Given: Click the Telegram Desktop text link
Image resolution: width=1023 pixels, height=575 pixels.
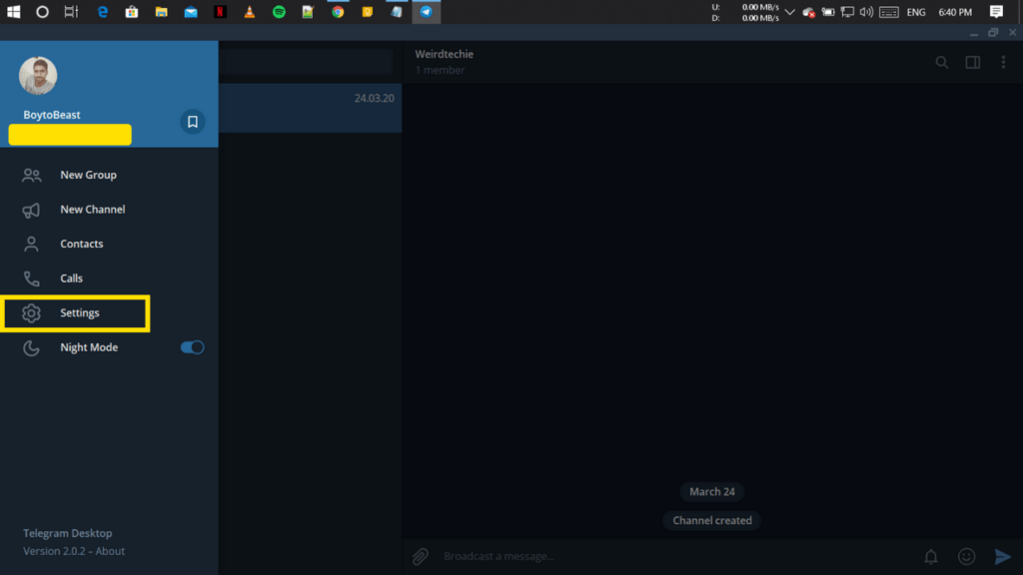Looking at the screenshot, I should pos(68,533).
